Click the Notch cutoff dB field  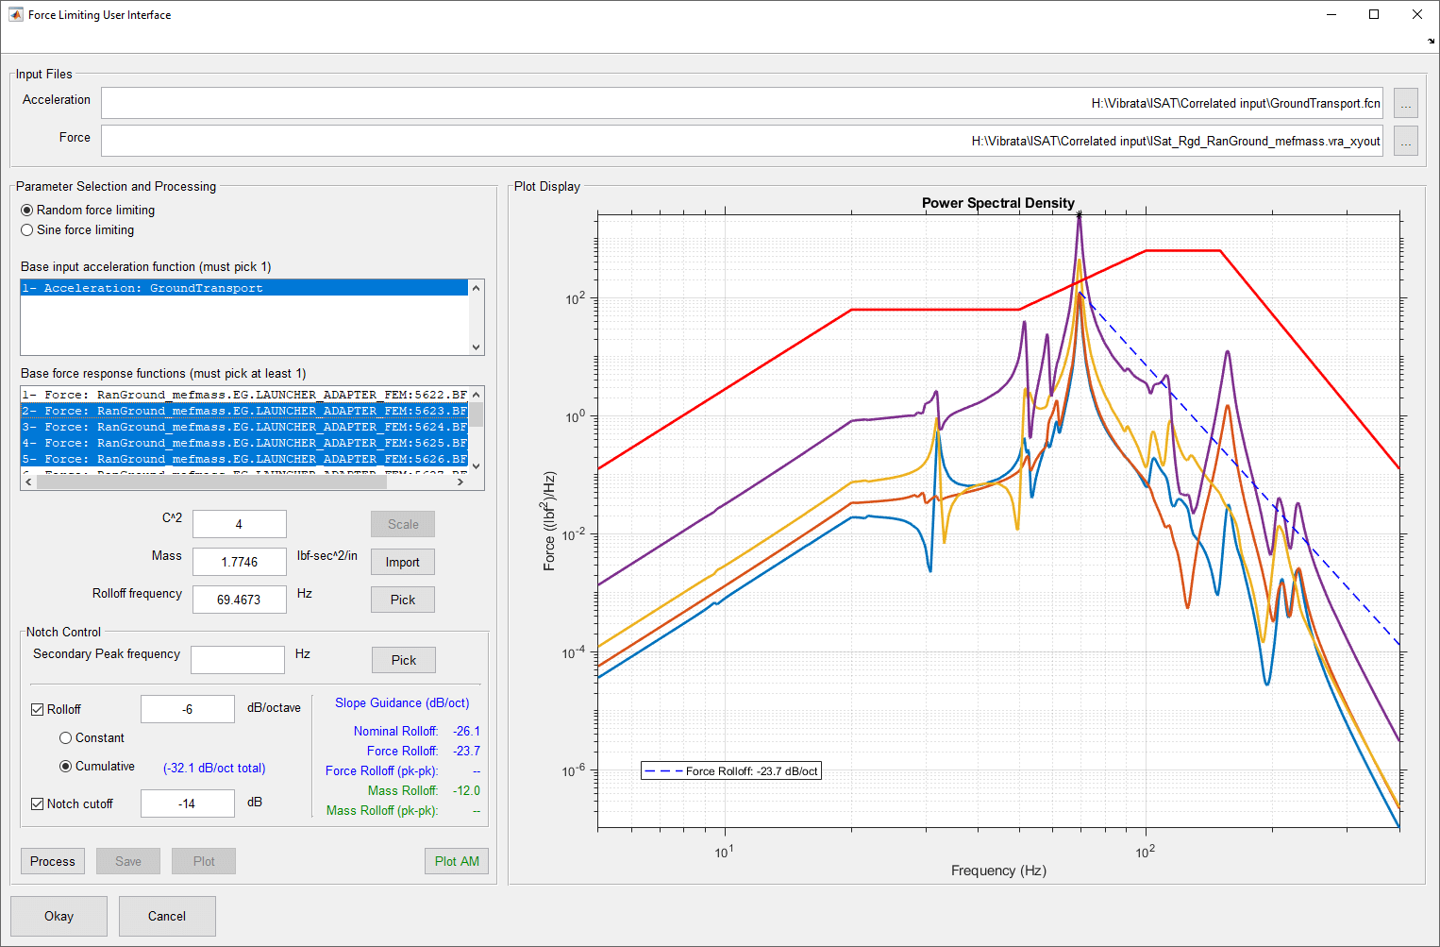coord(188,803)
